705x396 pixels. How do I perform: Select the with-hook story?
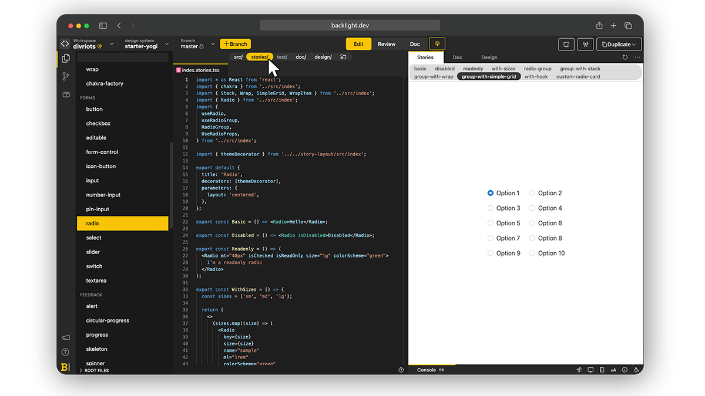(x=536, y=77)
